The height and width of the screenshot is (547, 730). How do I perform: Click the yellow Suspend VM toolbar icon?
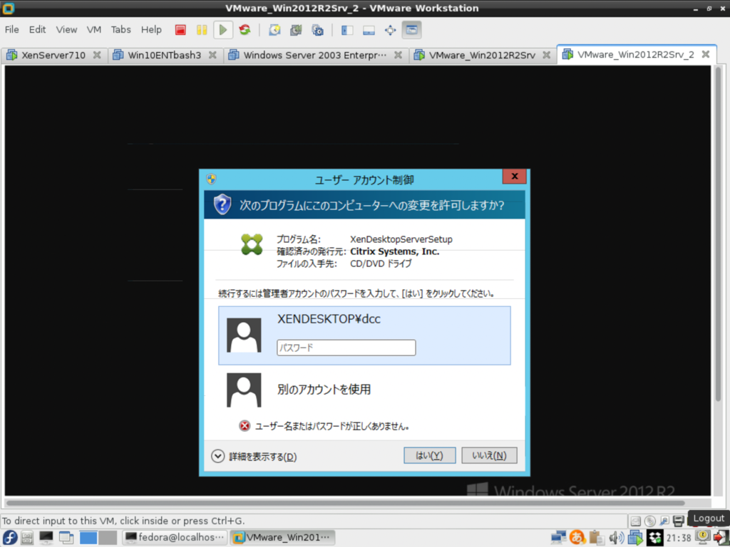pyautogui.click(x=202, y=30)
